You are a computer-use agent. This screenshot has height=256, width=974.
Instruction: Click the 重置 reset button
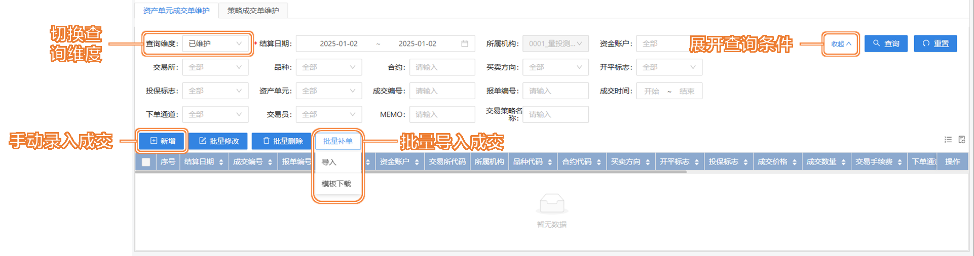click(x=935, y=44)
